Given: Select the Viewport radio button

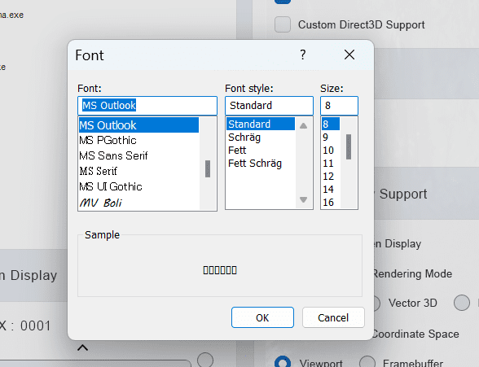Looking at the screenshot, I should tap(283, 363).
